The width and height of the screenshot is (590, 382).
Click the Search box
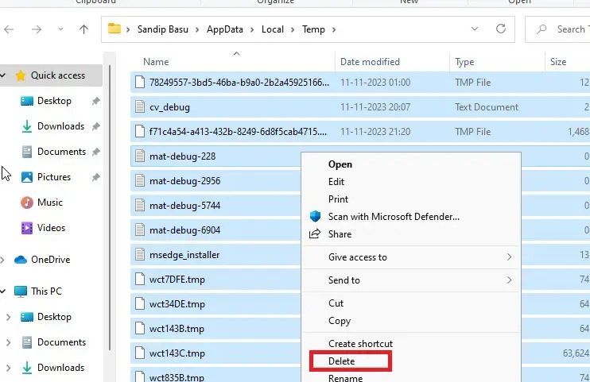click(557, 29)
